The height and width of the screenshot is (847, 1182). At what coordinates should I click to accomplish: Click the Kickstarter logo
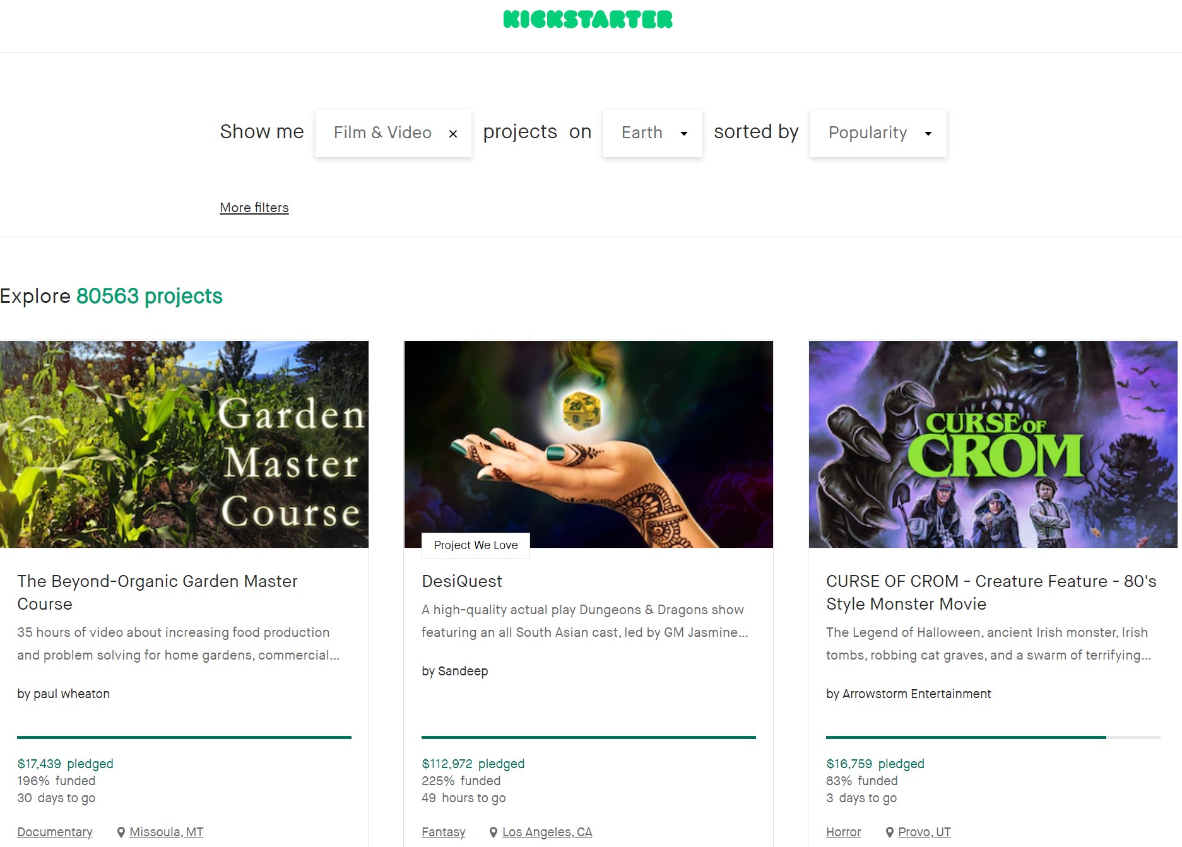coord(588,20)
